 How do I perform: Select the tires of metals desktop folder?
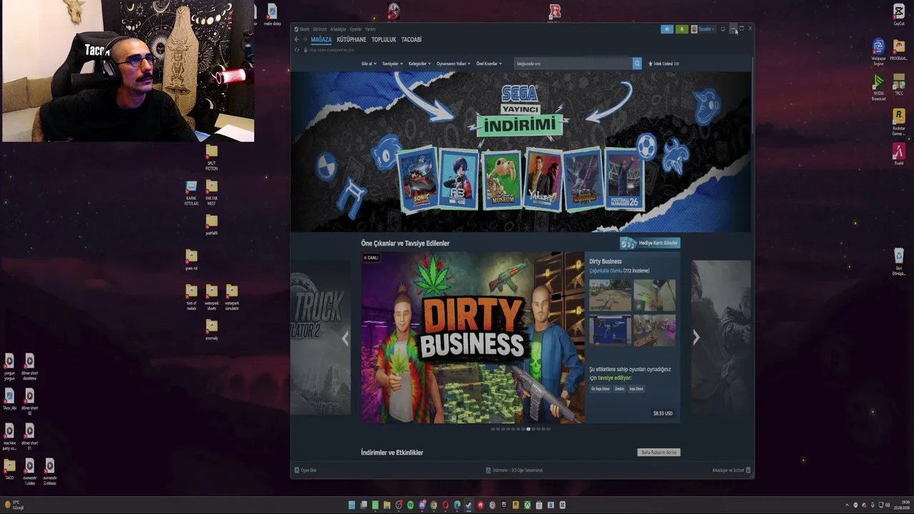tap(191, 297)
